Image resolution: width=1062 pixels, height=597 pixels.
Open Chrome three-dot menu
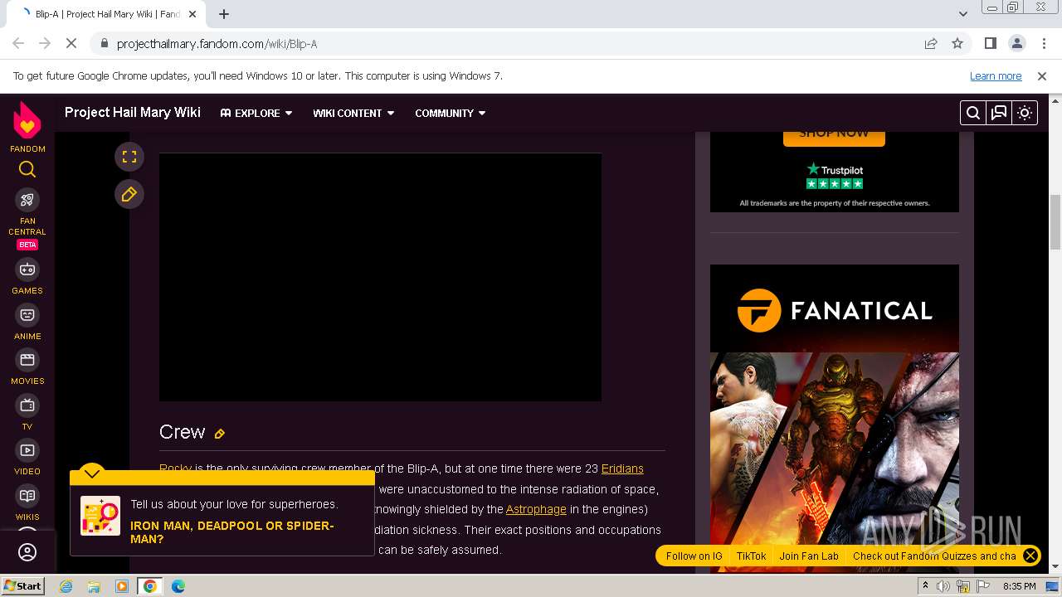(1043, 44)
